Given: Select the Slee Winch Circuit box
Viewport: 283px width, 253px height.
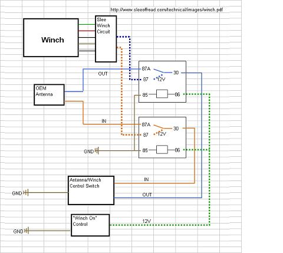Looking at the screenshot, I should click(106, 39).
